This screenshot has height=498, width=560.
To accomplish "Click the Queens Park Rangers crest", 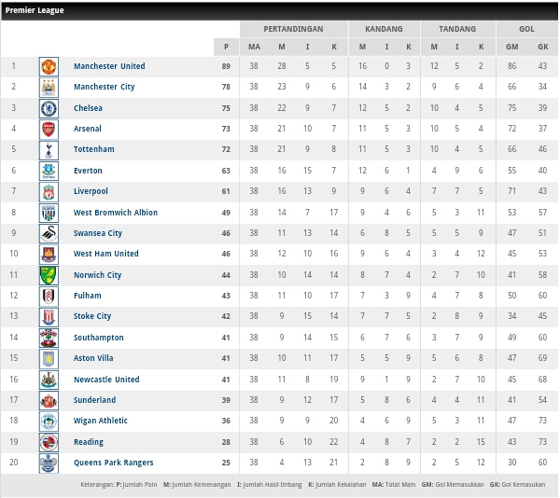I will pos(49,463).
